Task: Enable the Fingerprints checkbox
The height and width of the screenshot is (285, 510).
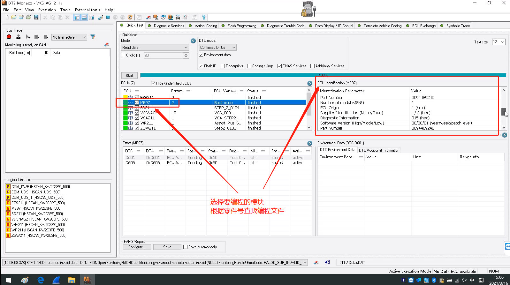Action: point(223,66)
